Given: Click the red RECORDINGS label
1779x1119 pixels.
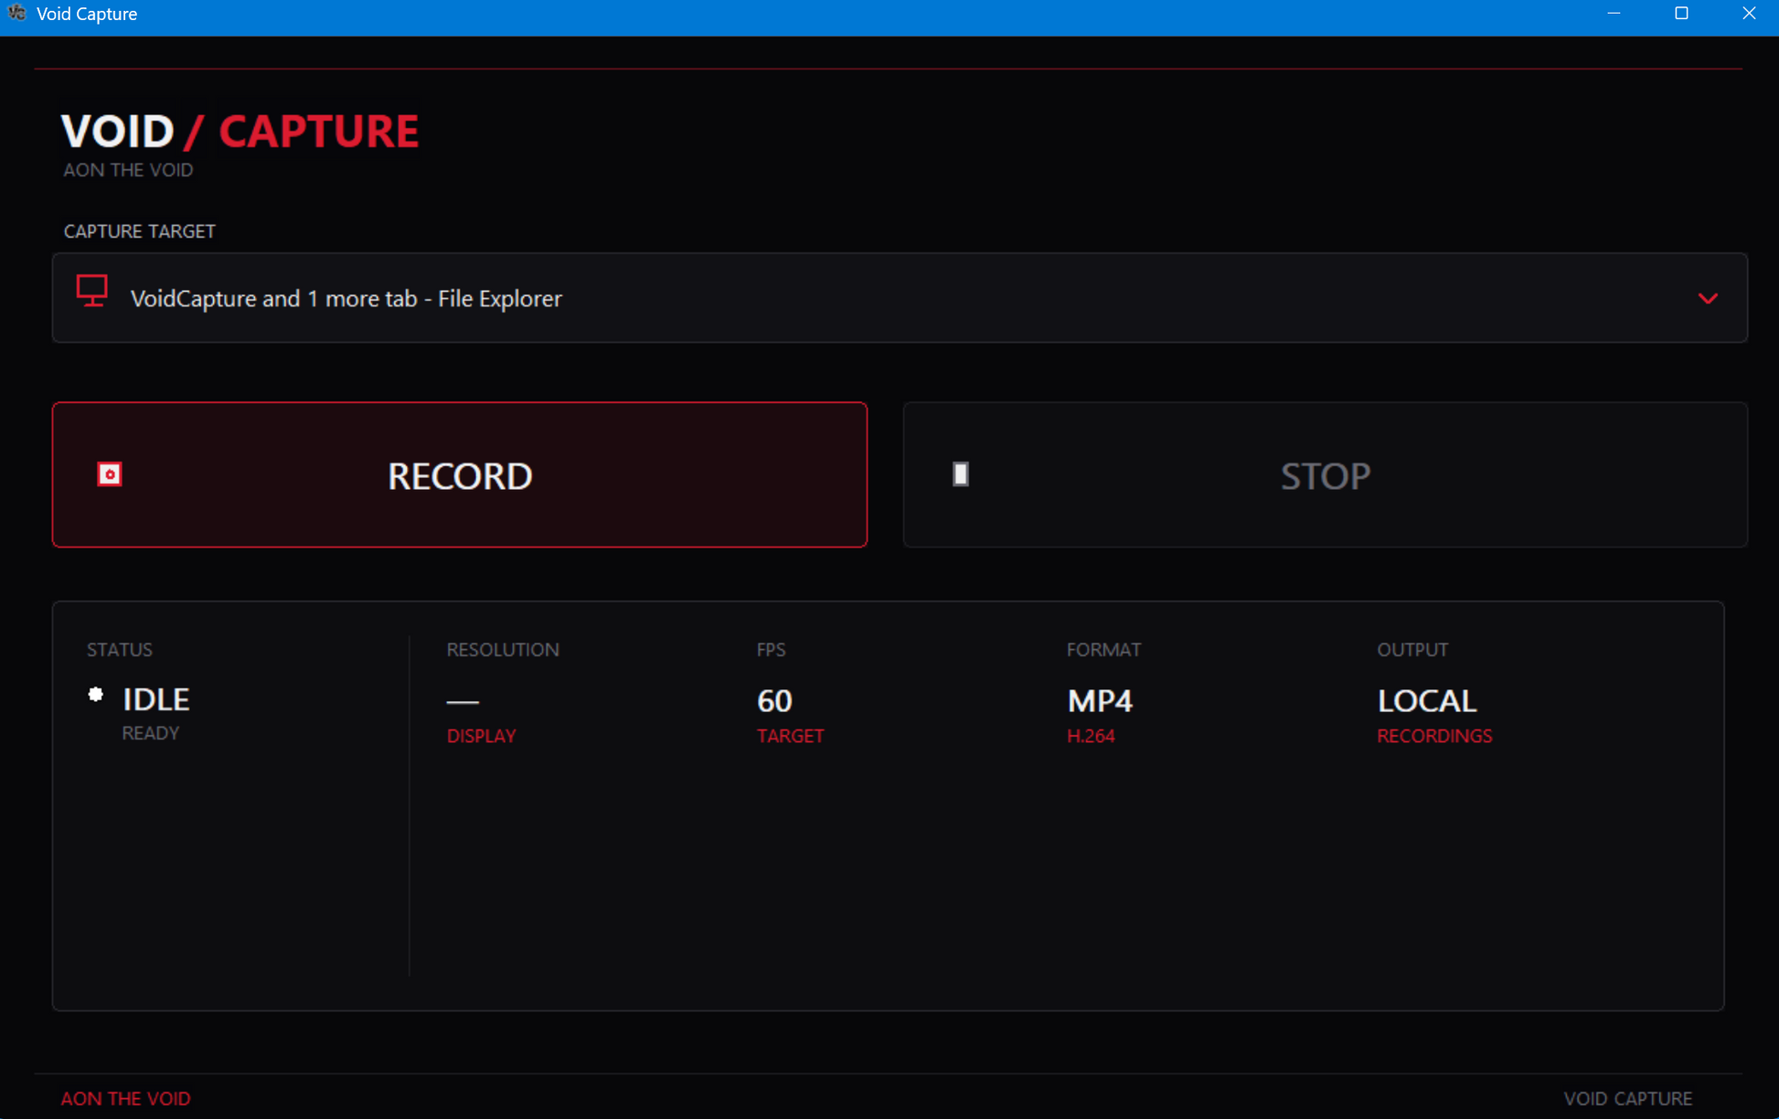Looking at the screenshot, I should pyautogui.click(x=1434, y=736).
